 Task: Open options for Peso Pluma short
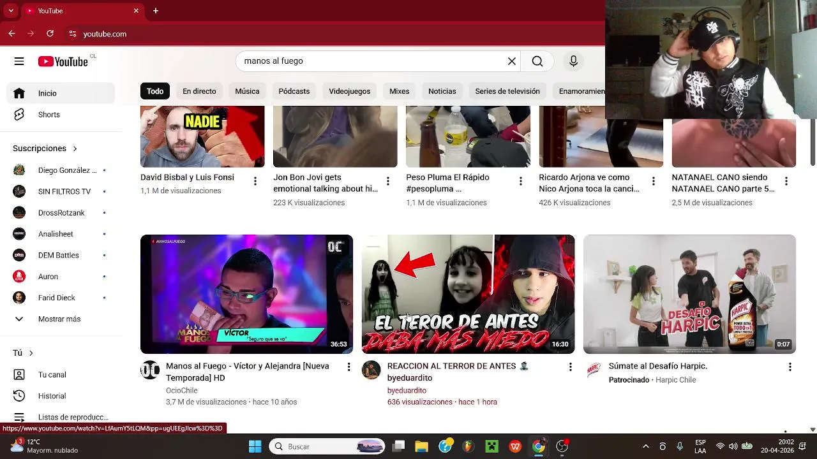[520, 182]
